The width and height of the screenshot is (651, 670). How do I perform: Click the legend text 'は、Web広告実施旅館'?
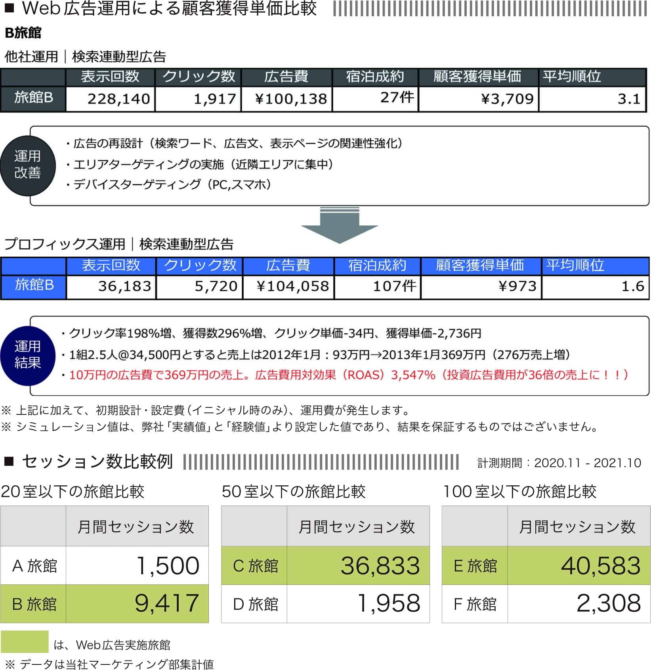112,645
